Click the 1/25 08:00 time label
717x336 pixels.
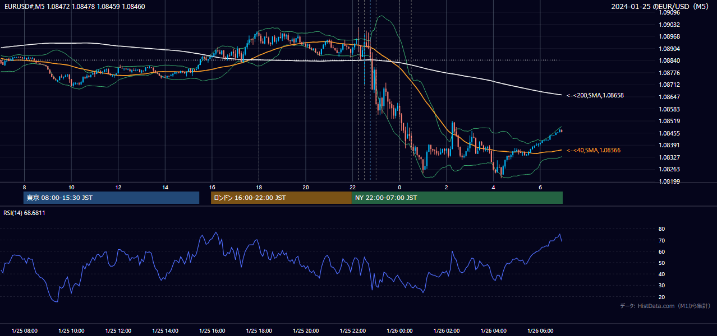click(x=24, y=331)
